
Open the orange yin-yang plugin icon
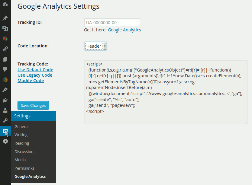click(x=5, y=80)
